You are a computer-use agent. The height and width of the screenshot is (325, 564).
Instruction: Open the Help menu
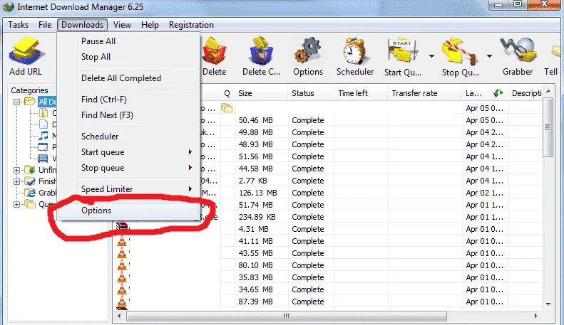tap(150, 25)
